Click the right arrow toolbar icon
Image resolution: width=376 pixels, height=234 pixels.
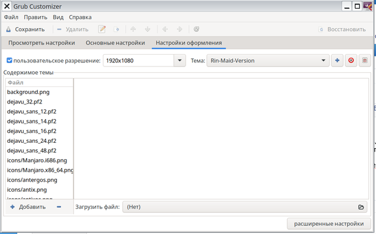point(179,29)
